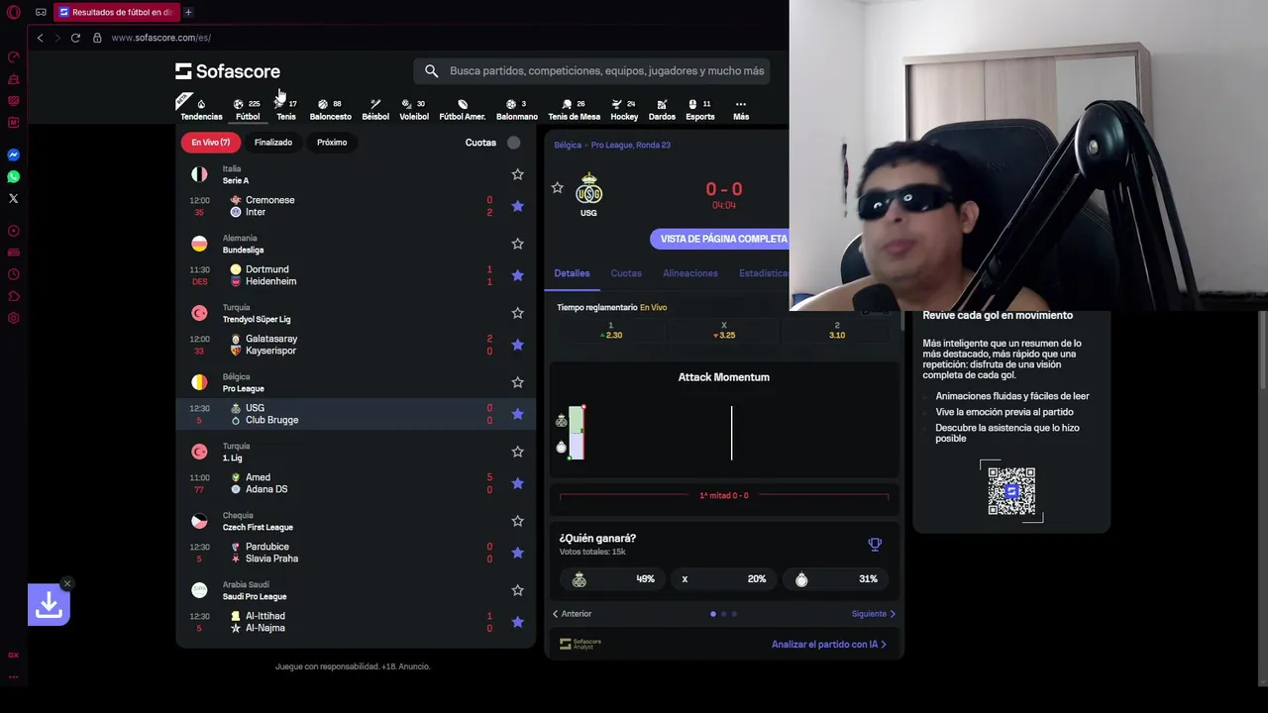Switch to the Cuotas match tab
The width and height of the screenshot is (1268, 713).
626,273
